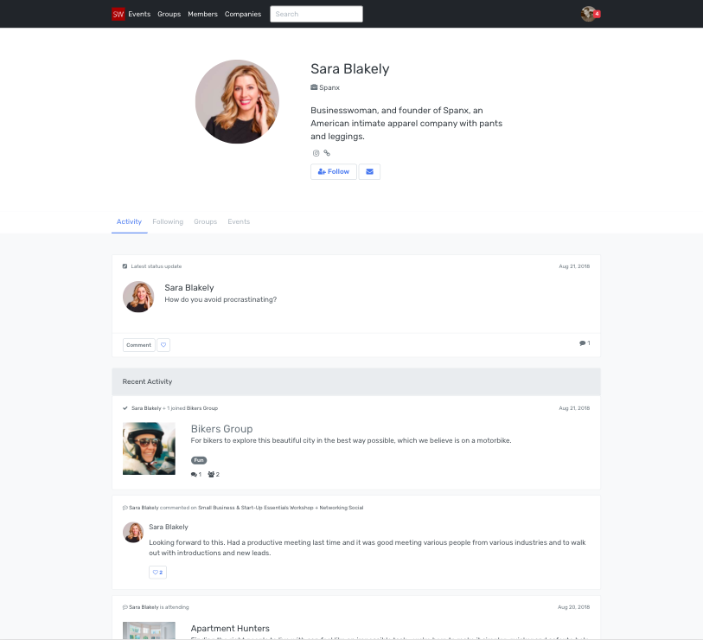Click the "Aug 20, 2018" date
This screenshot has height=640, width=703.
574,607
